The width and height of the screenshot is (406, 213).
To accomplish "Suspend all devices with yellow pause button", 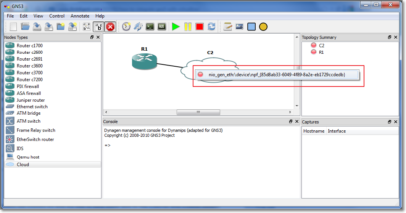I will coord(188,27).
